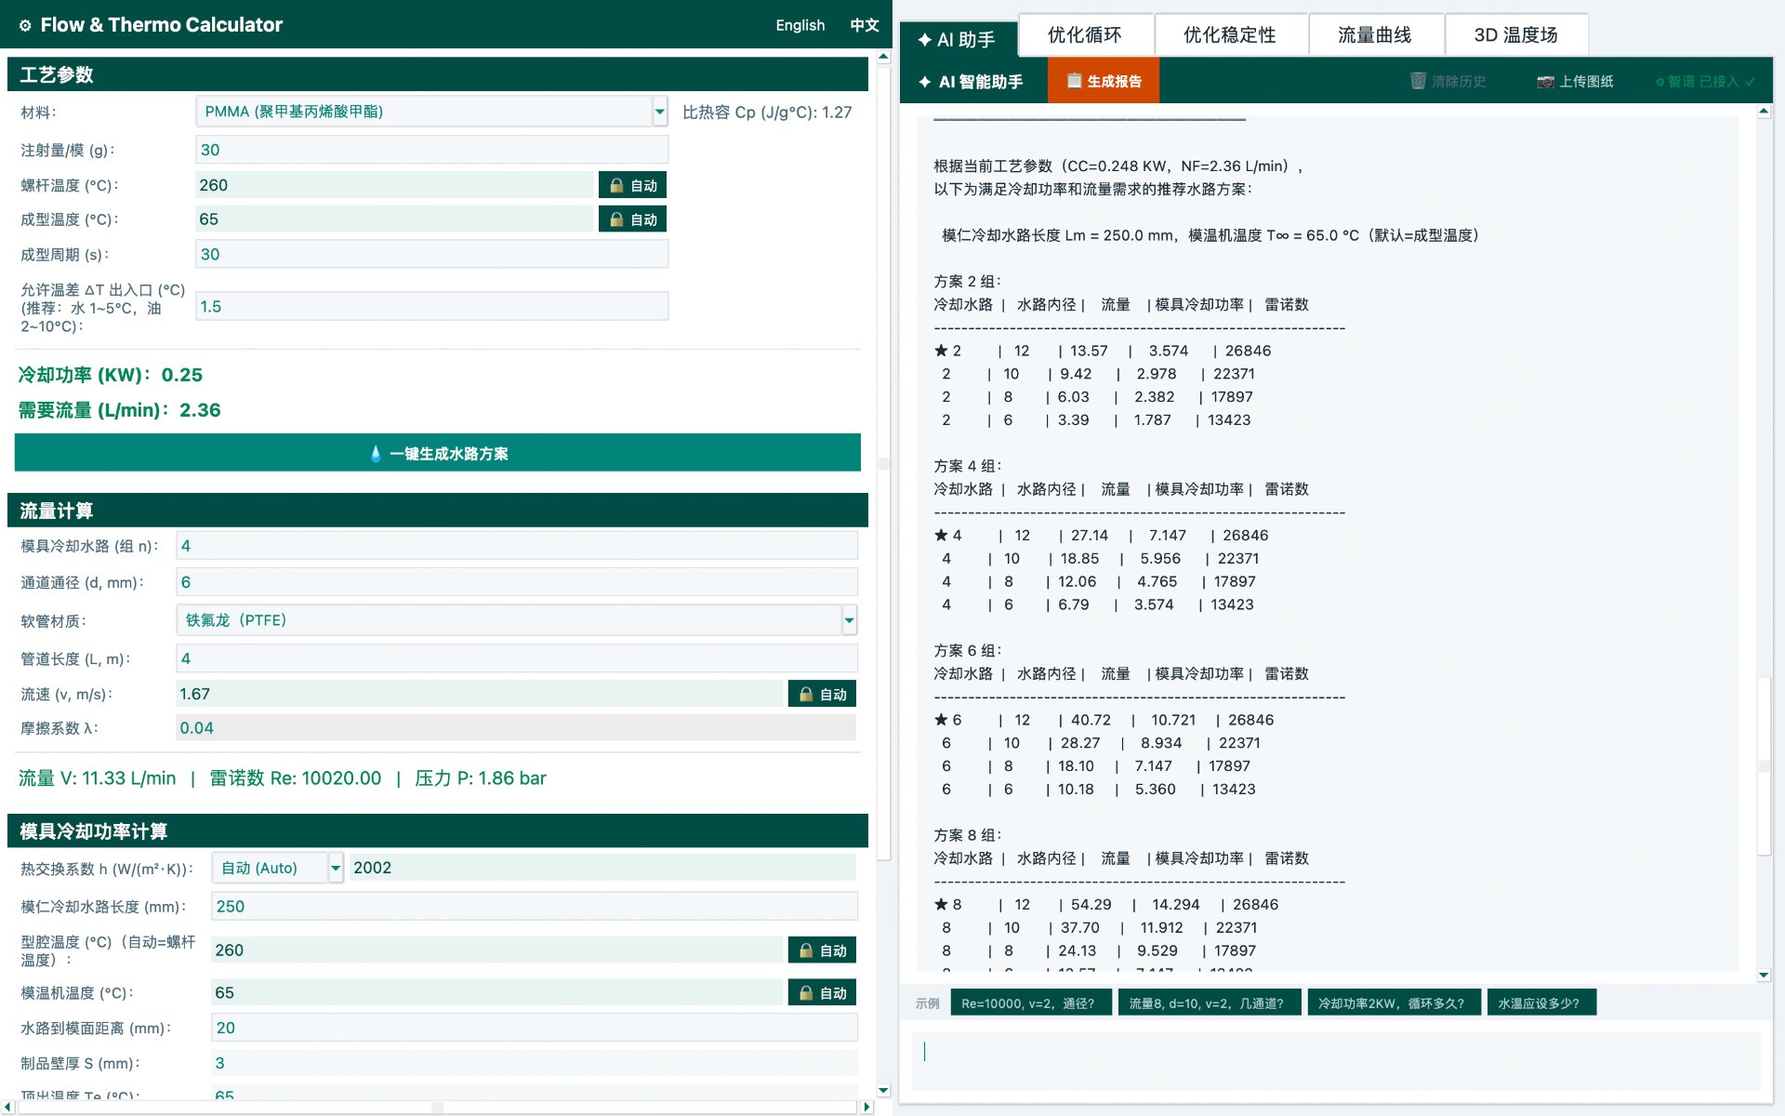This screenshot has height=1116, width=1785.
Task: Click the 压力 P: 1.86 bar result
Action: pyautogui.click(x=481, y=778)
